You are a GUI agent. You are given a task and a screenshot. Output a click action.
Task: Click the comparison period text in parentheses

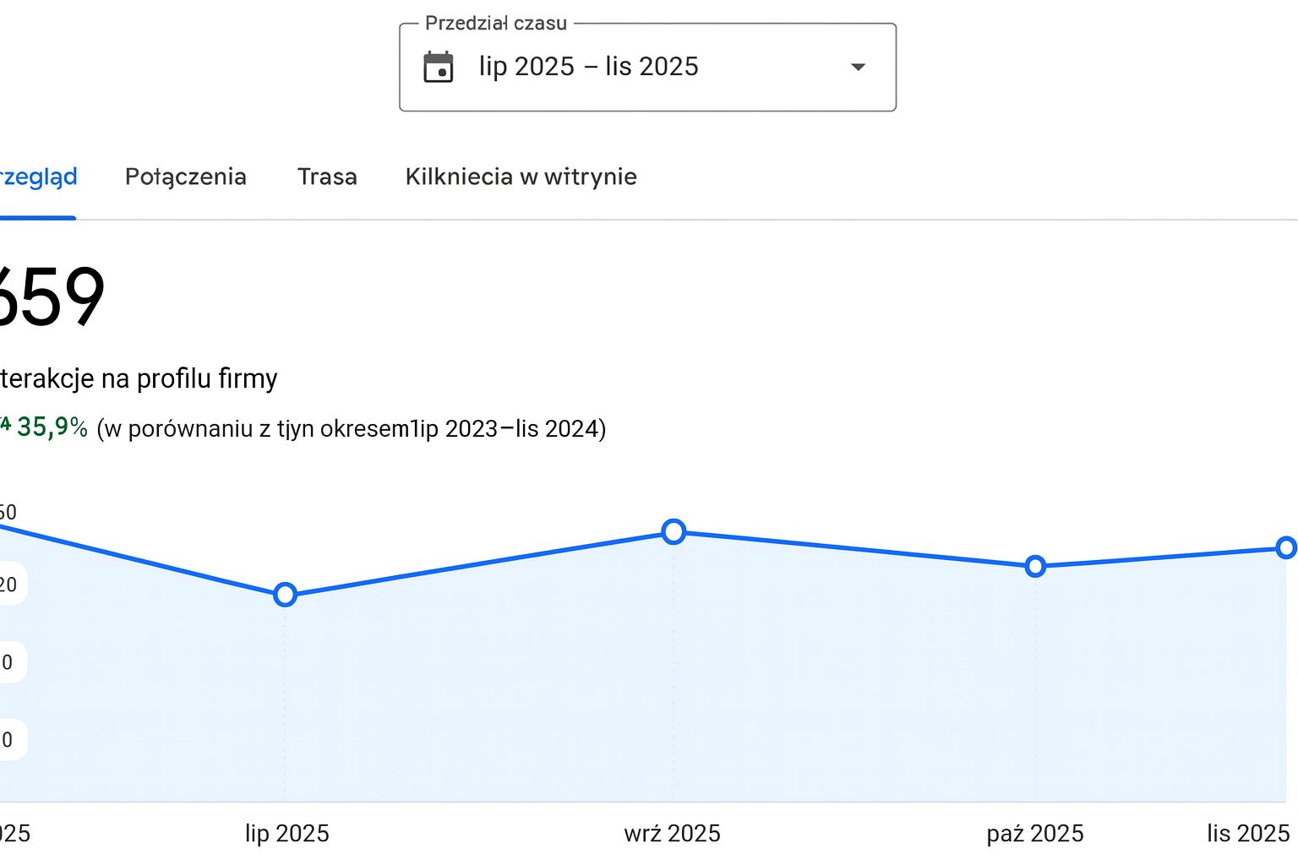pos(352,429)
